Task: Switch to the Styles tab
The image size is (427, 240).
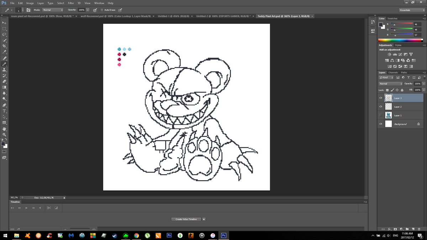Action: pyautogui.click(x=398, y=45)
